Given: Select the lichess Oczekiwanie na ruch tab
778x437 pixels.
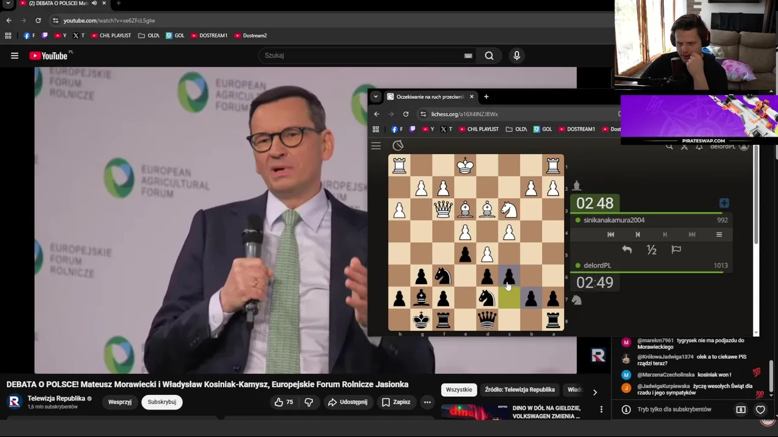Looking at the screenshot, I should [x=430, y=97].
